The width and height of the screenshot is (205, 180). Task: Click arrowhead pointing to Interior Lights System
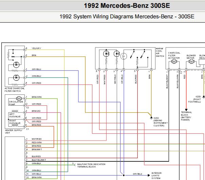coord(149,175)
